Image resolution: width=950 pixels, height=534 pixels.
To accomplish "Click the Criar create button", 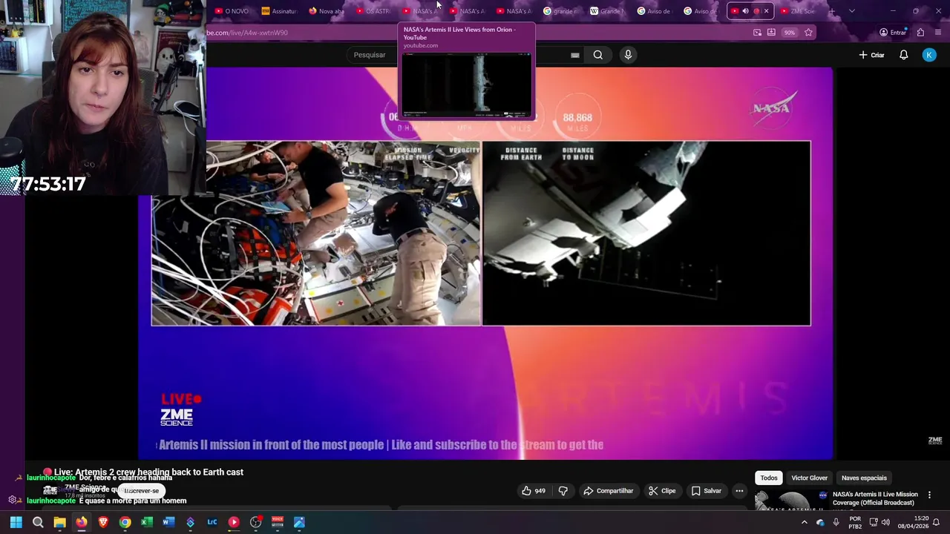I will click(871, 55).
